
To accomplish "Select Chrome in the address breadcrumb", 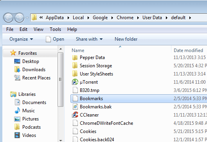I will tap(125, 18).
